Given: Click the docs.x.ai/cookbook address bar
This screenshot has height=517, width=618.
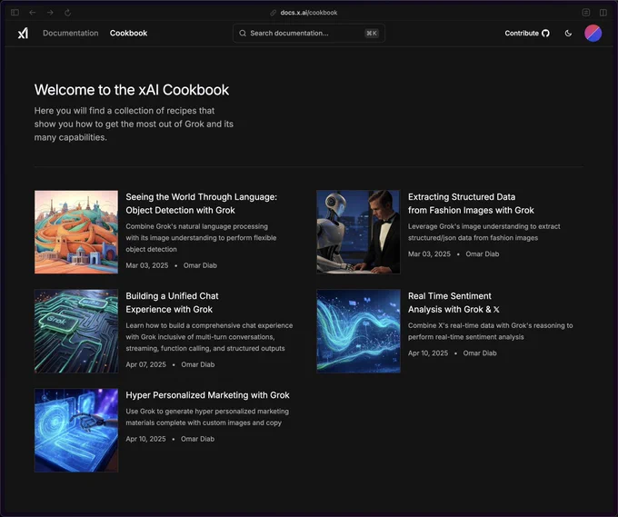Looking at the screenshot, I should pyautogui.click(x=309, y=13).
